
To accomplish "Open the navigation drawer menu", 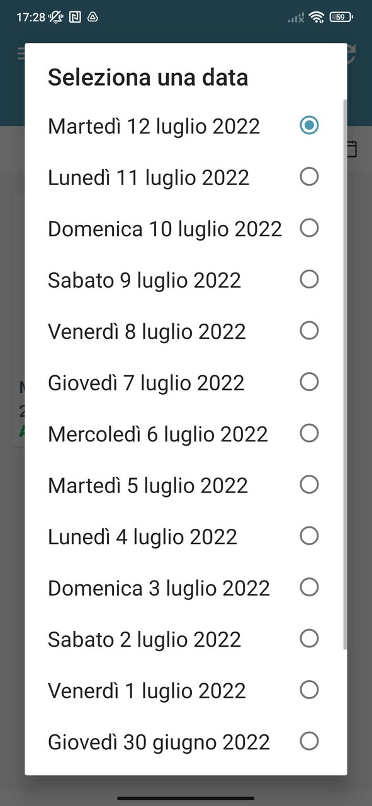I will pos(21,53).
